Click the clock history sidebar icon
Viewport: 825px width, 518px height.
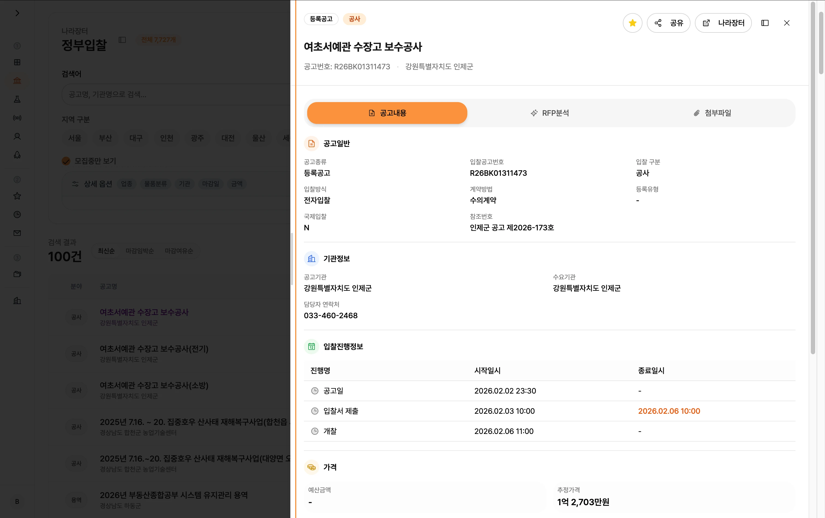[x=17, y=215]
